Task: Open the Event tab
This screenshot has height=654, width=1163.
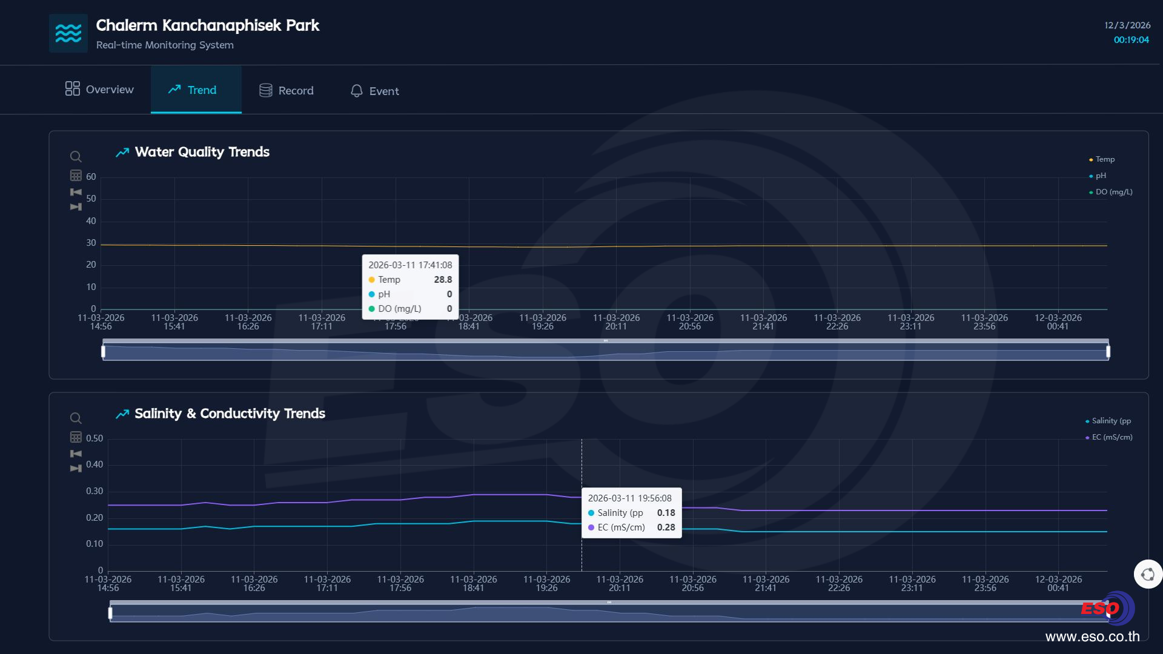Action: pyautogui.click(x=375, y=91)
